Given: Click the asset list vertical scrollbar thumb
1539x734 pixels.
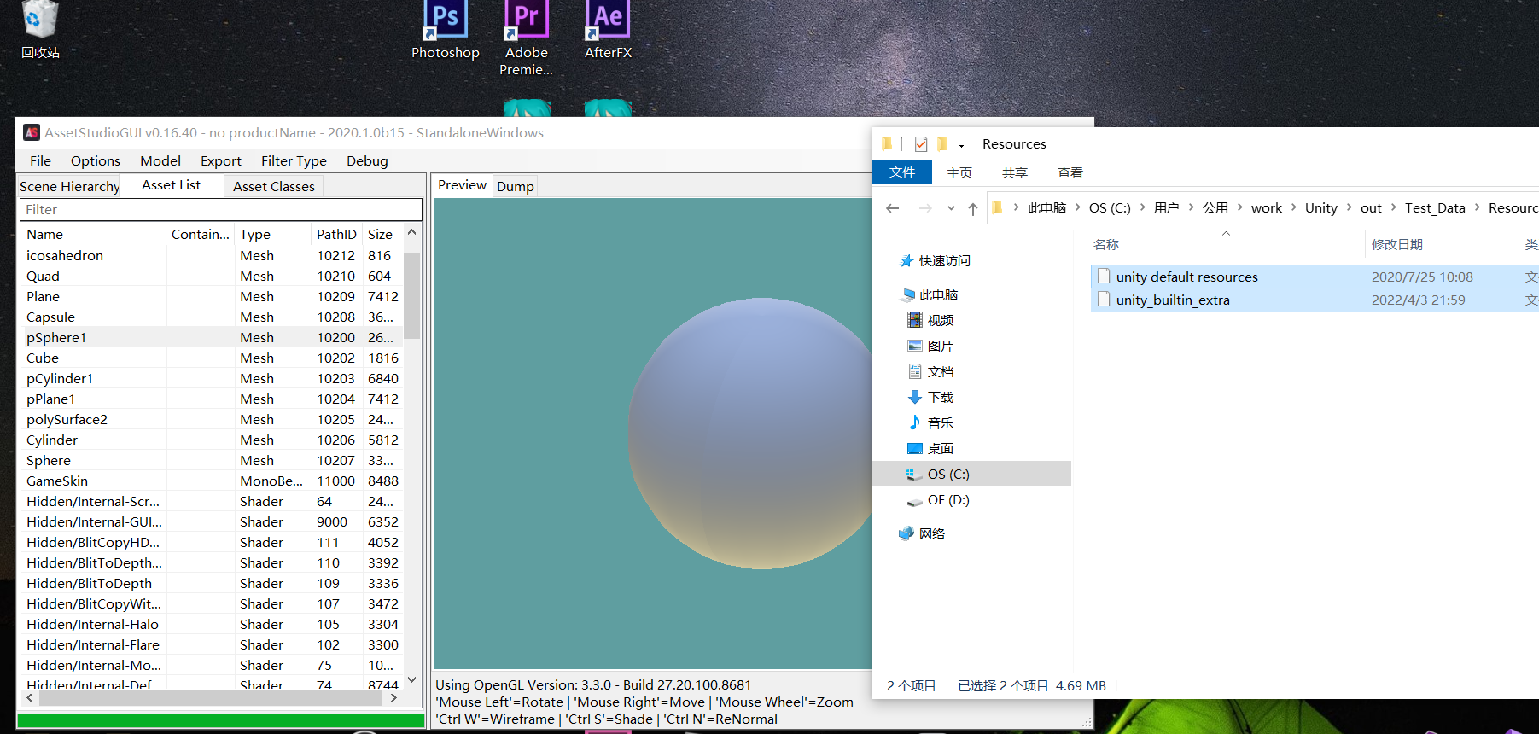Looking at the screenshot, I should coord(411,294).
